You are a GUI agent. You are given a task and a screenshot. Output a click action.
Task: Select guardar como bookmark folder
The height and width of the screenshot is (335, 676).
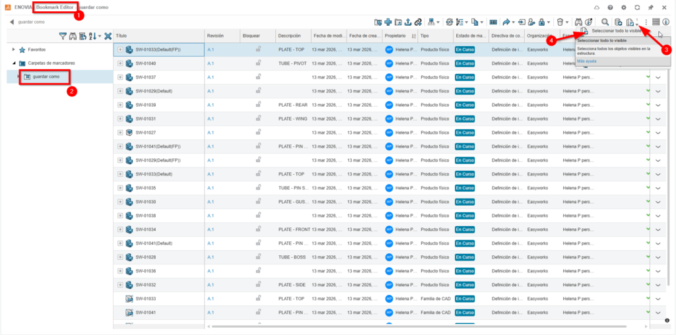[x=46, y=76]
